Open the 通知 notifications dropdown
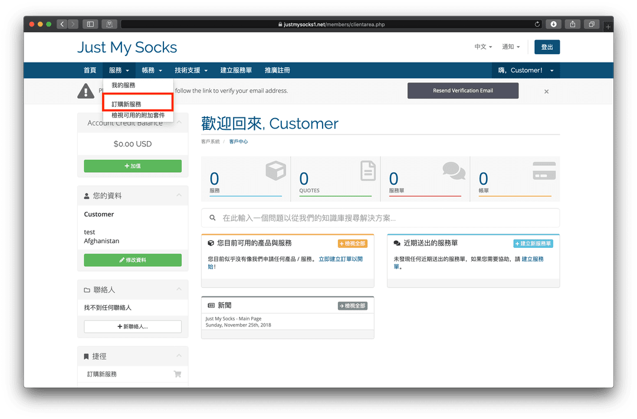 511,47
